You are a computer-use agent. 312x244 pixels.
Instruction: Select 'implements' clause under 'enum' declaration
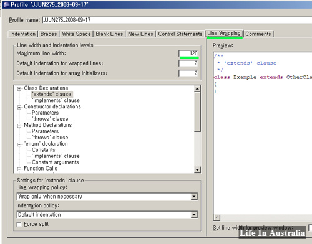tap(56, 156)
